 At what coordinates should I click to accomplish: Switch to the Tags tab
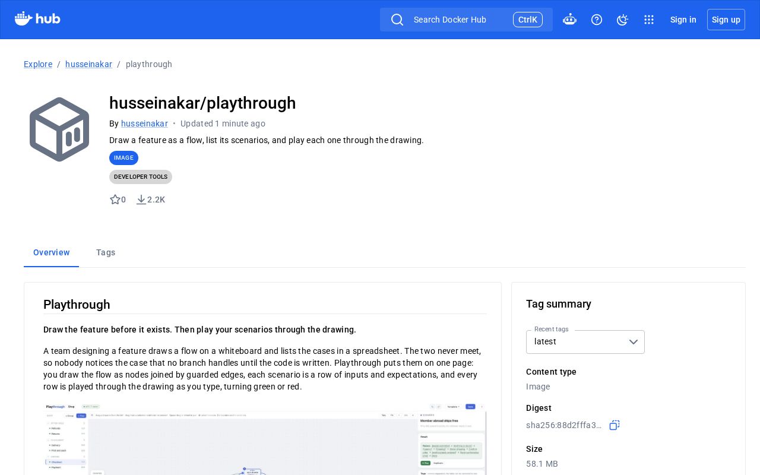point(106,252)
